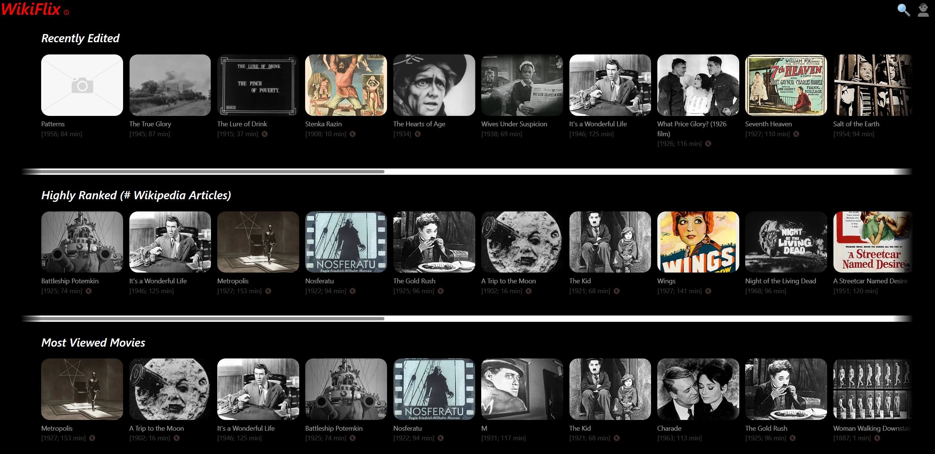Open The True Glory title link
Image resolution: width=935 pixels, height=454 pixels.
click(150, 124)
